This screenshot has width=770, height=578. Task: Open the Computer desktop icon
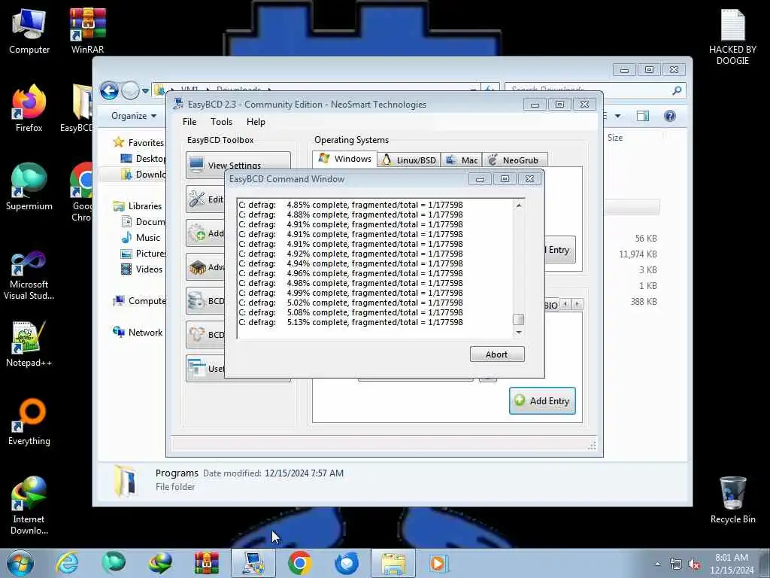pos(29,32)
